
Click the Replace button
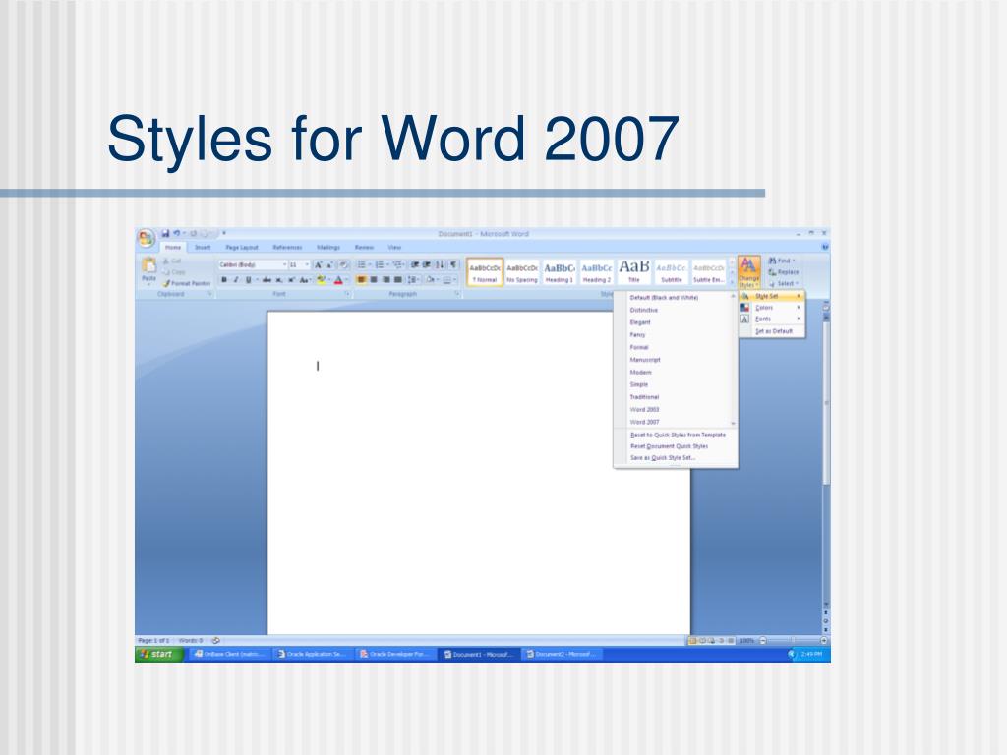point(784,272)
